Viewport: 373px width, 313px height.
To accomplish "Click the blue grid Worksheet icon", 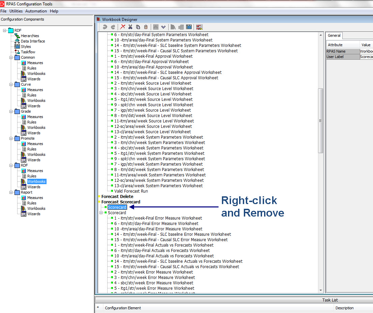I will [189, 27].
